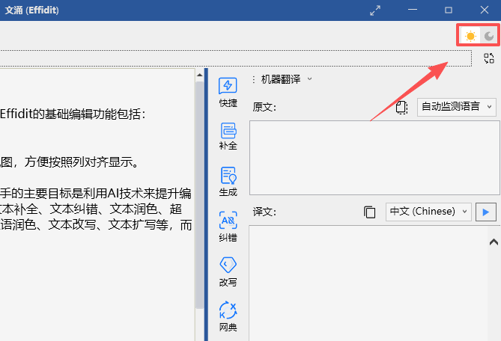Click the scroll-up arrow in the translation panel
This screenshot has height=341, width=501.
tap(494, 242)
